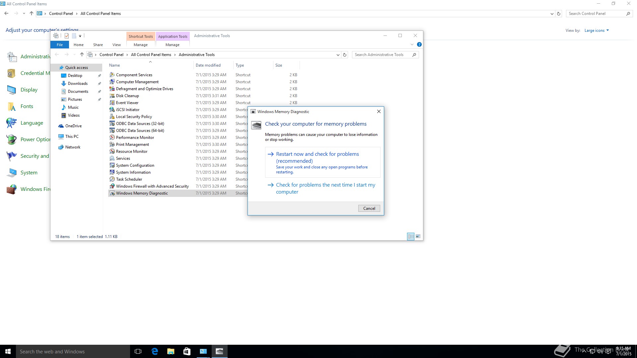Click Restart now and check for problems
637x358 pixels.
(322, 162)
